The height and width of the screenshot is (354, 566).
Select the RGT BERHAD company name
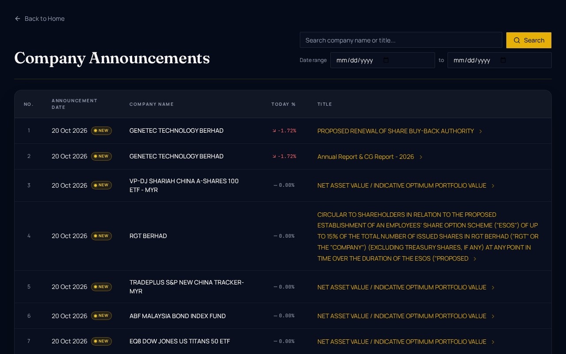148,236
